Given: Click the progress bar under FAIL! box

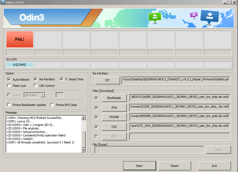Looking at the screenshot, I should click(20, 52).
